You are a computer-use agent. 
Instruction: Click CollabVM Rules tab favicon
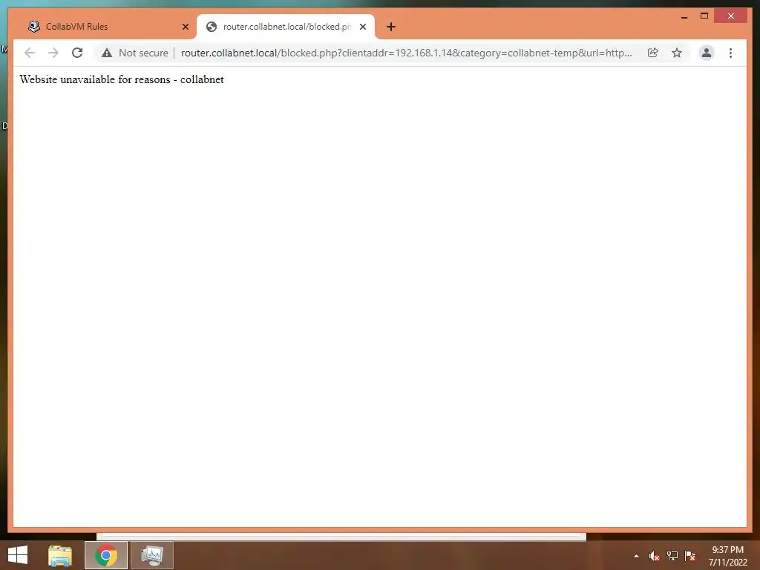coord(34,27)
